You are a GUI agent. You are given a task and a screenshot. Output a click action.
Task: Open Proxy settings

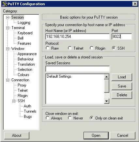pos(22,85)
